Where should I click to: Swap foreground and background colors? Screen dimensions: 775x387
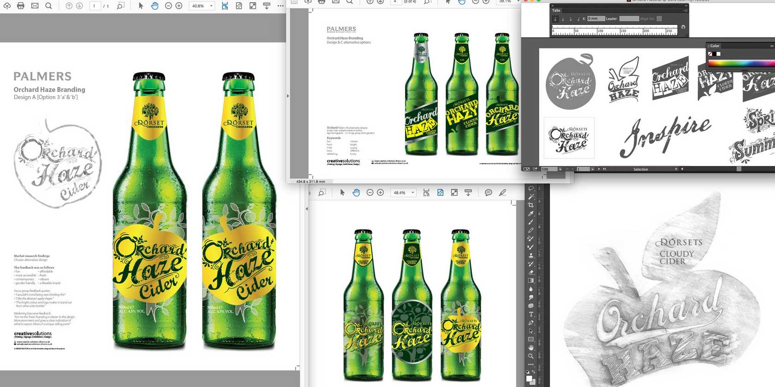point(534,372)
